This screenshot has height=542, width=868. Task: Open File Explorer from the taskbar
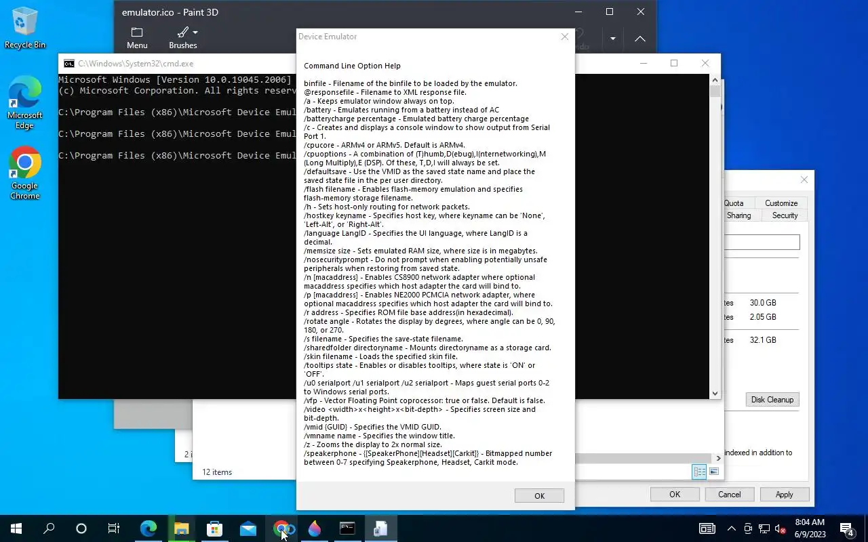pos(182,528)
